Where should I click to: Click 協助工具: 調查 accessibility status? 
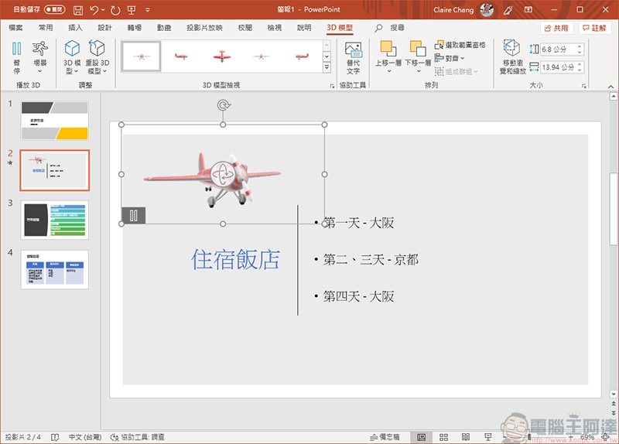(x=138, y=437)
